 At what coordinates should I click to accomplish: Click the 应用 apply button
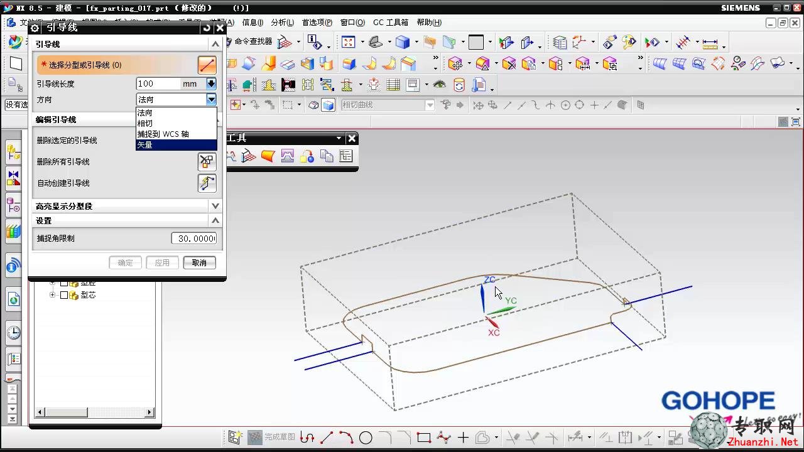click(162, 262)
